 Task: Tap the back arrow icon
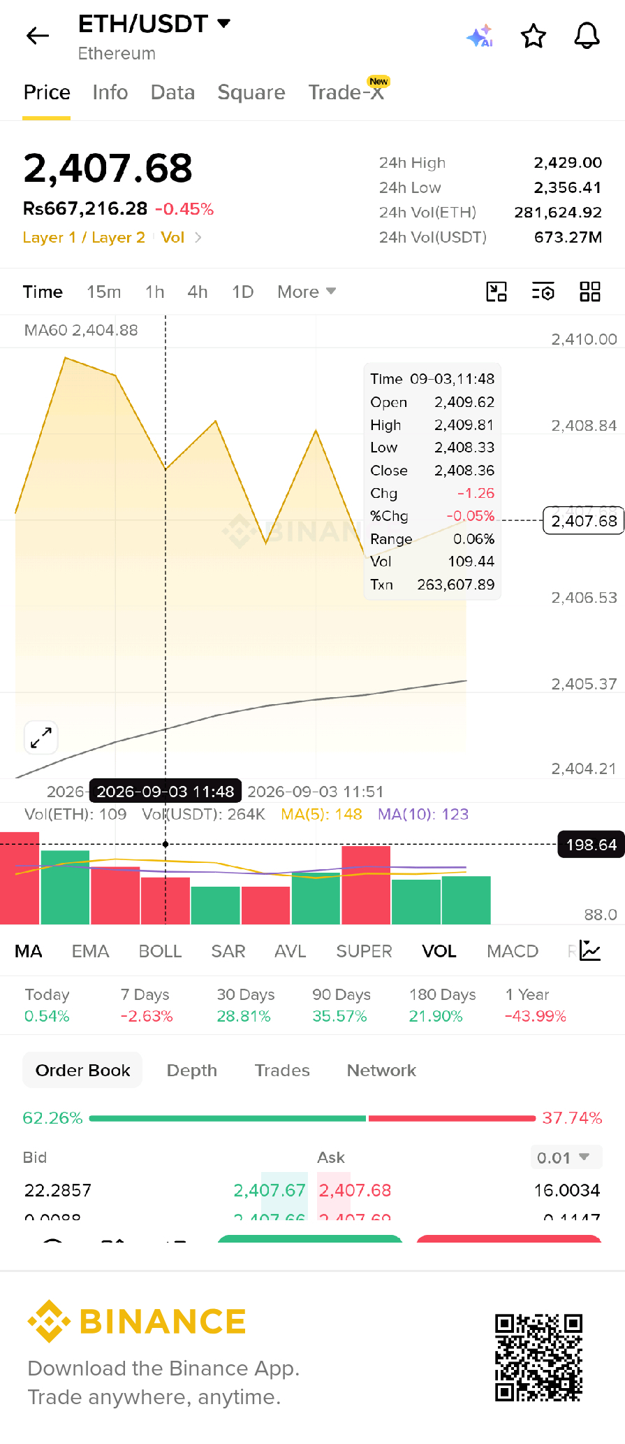coord(38,36)
